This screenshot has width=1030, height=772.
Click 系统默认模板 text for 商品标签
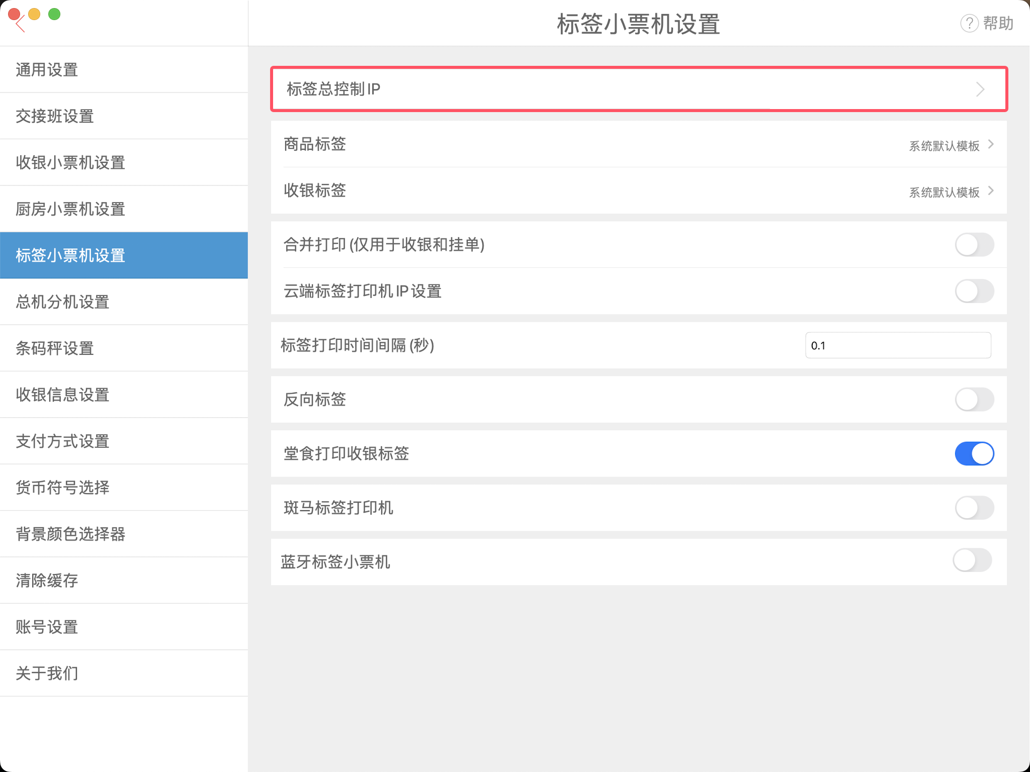[x=944, y=146]
